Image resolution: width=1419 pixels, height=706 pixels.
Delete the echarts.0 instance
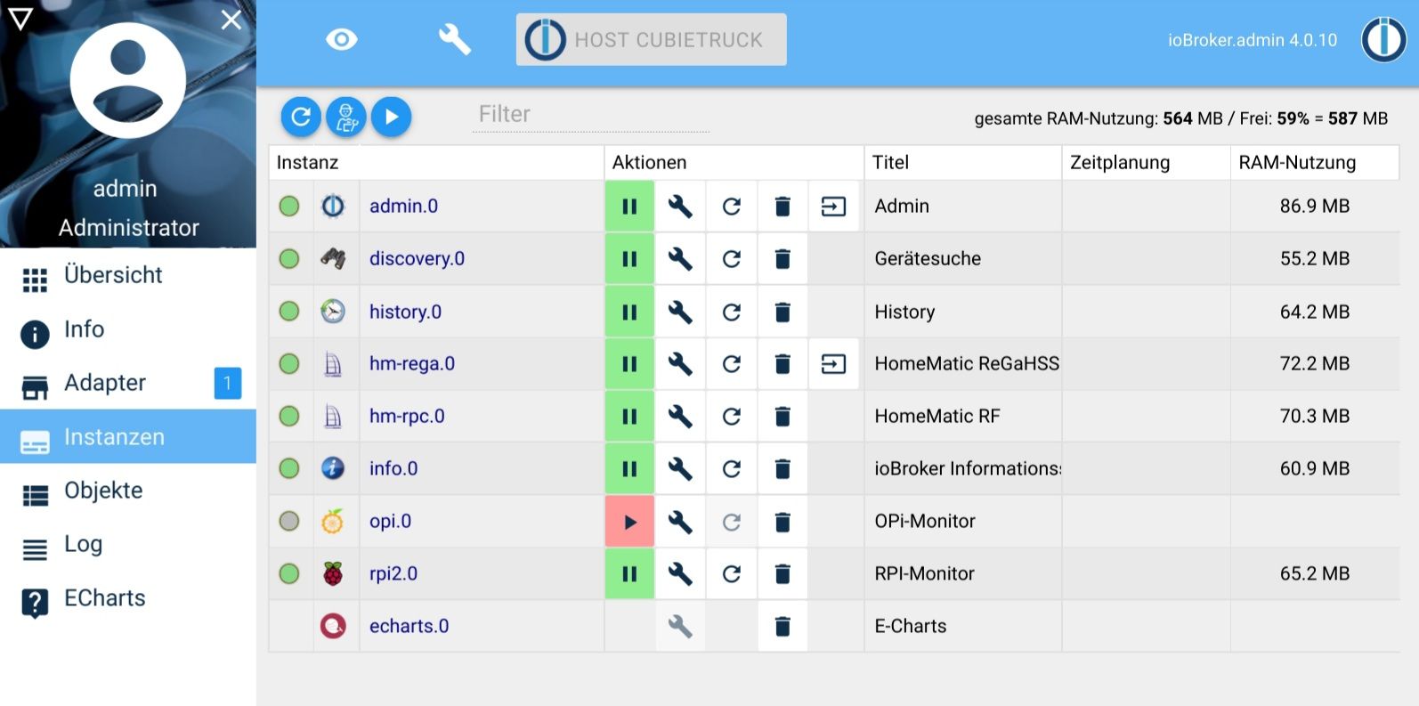pos(782,627)
